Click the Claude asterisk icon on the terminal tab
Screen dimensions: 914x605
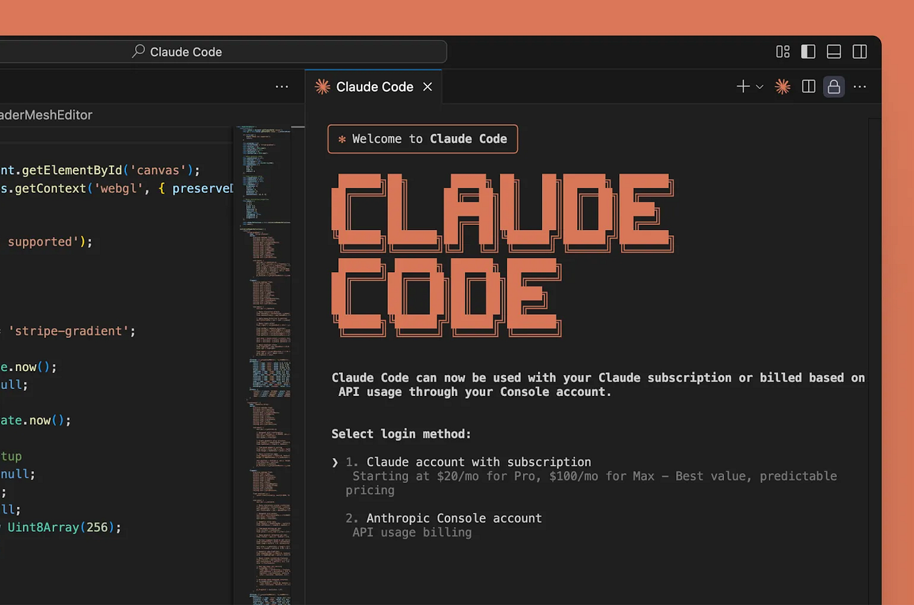tap(321, 86)
